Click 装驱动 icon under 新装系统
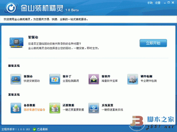 coord(16,79)
